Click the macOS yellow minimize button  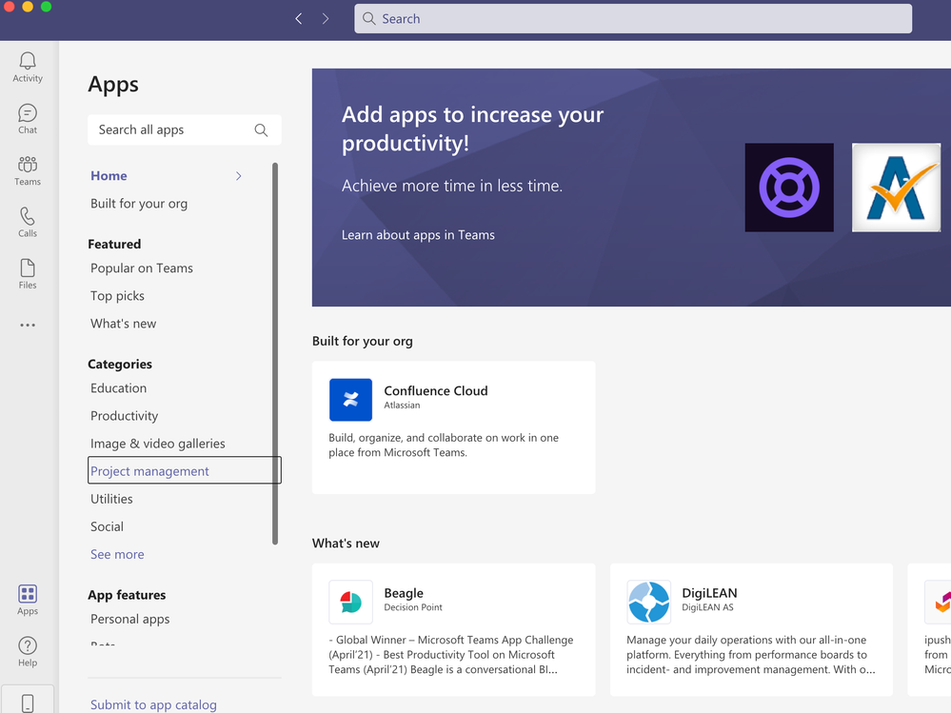click(28, 6)
